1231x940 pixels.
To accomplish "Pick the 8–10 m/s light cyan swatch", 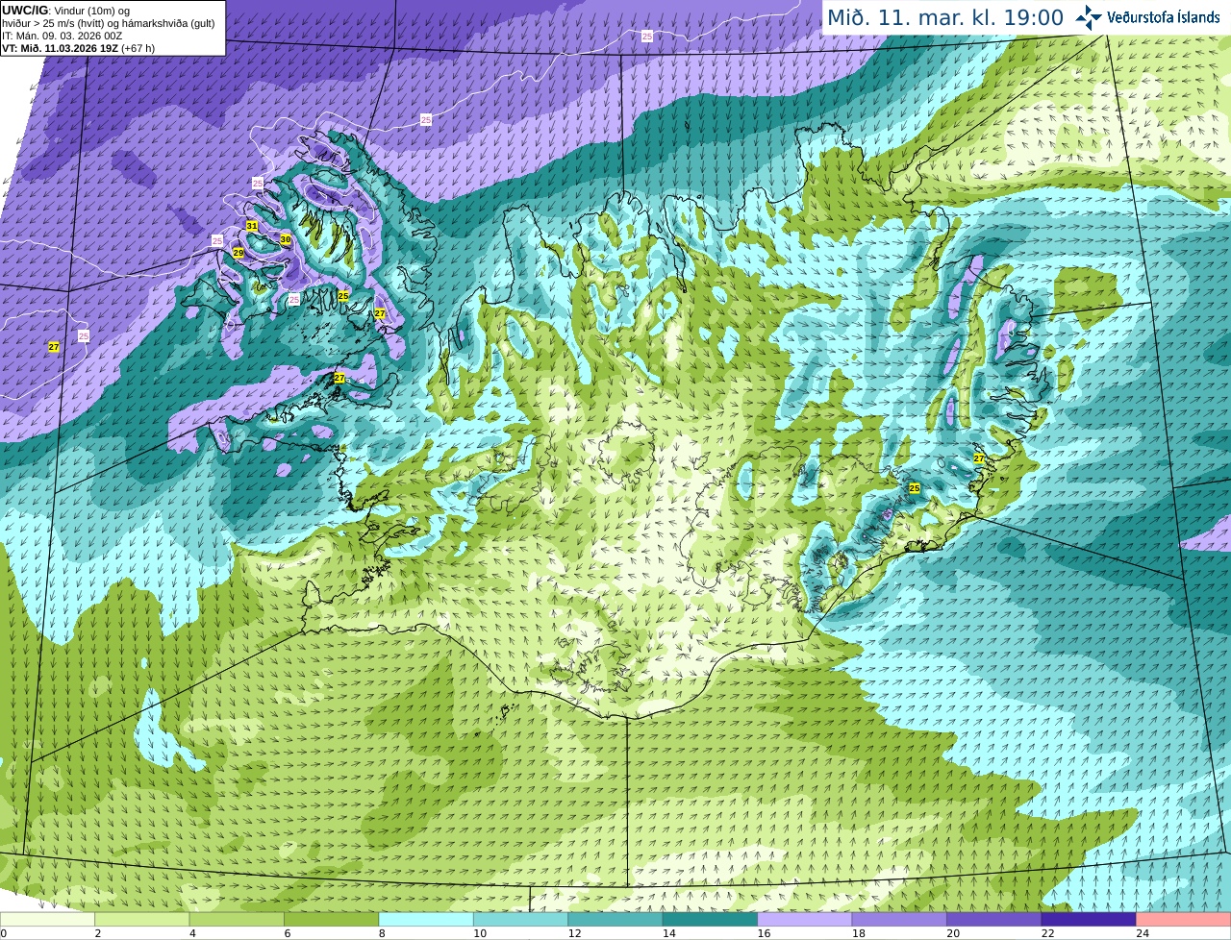I will (x=426, y=919).
